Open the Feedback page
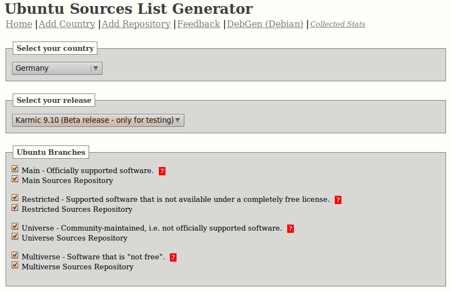This screenshot has width=451, height=292. click(199, 24)
